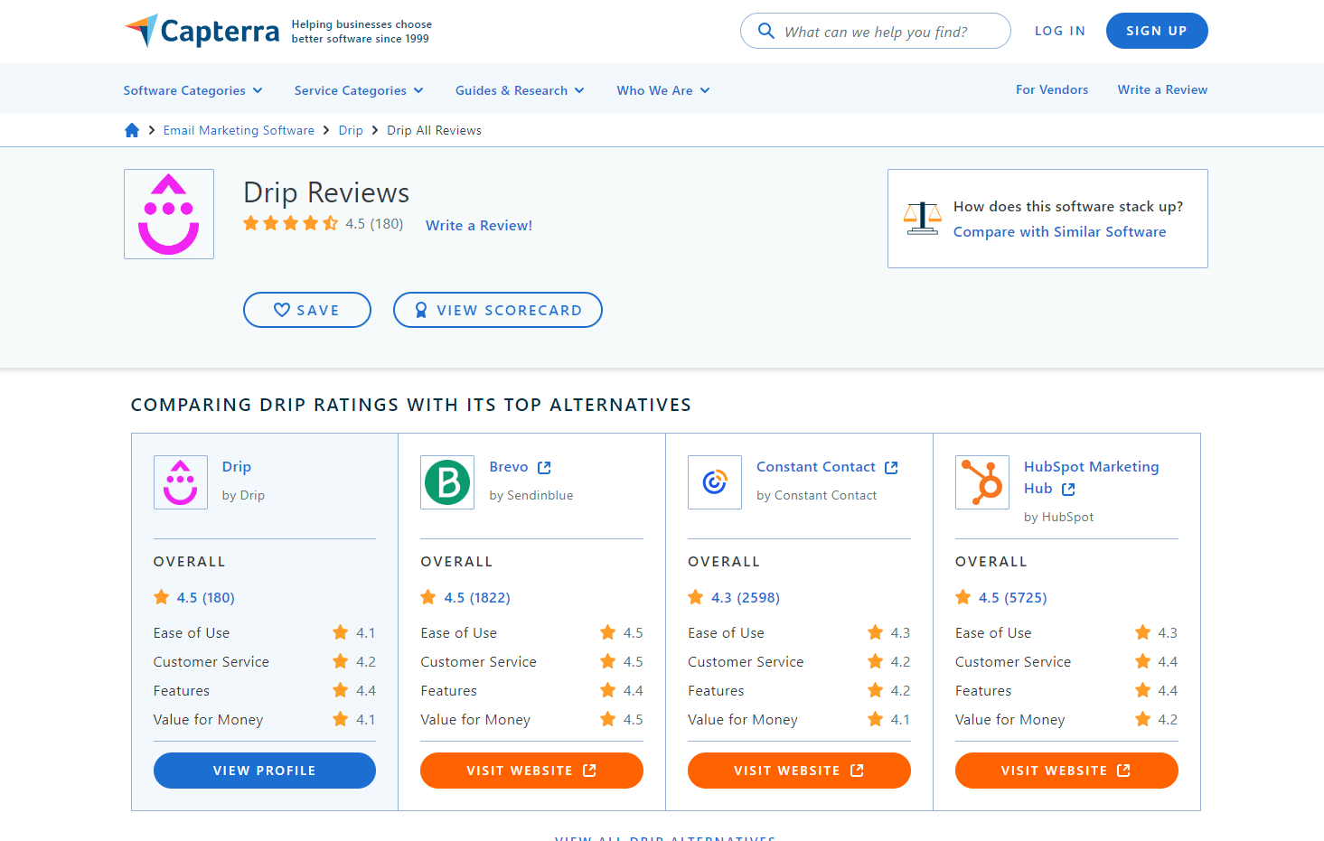
Task: Click the ribbon icon on View Scorecard
Action: tap(421, 310)
